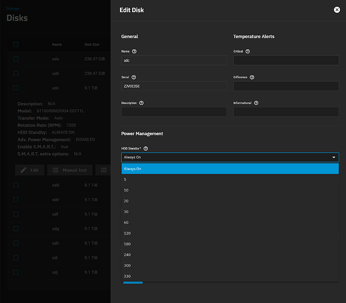Pick the Always On option in list

[230, 169]
